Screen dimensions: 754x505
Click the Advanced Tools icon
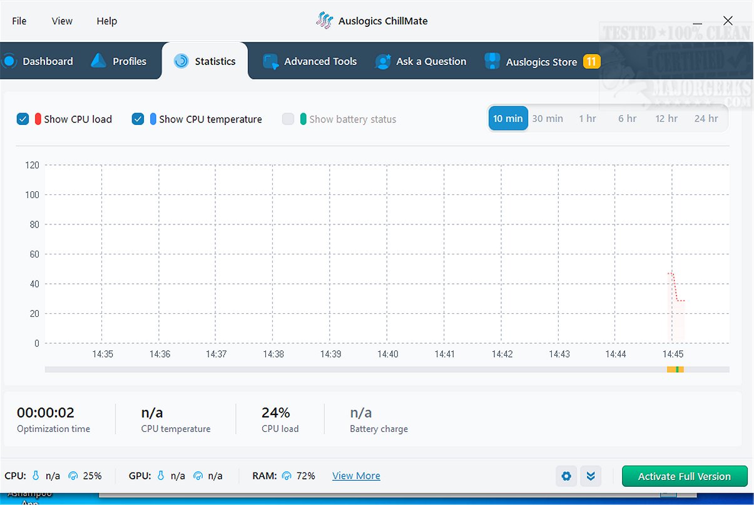[x=270, y=61]
